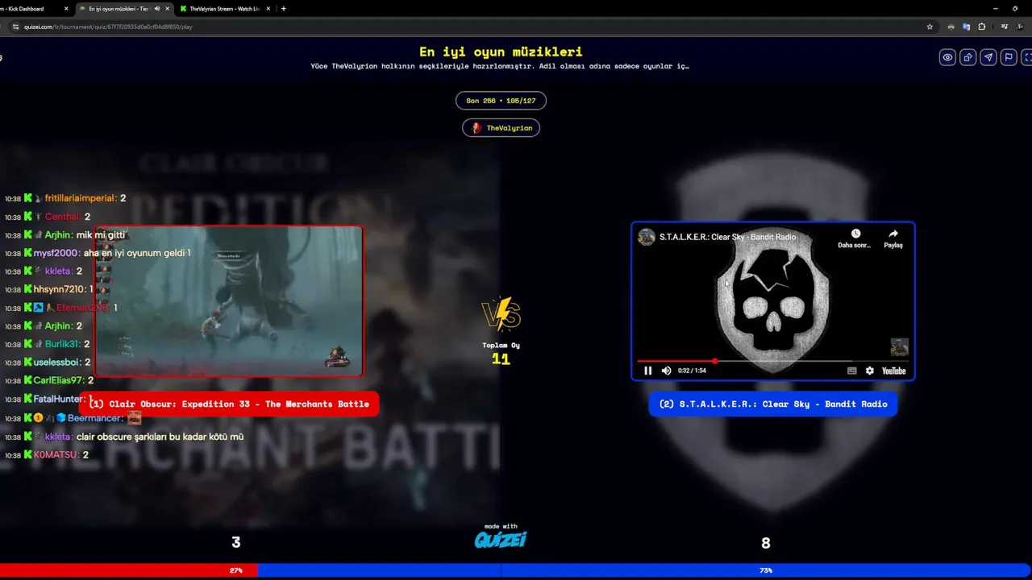Click Arjhin's mik mi gitti message

coord(101,235)
